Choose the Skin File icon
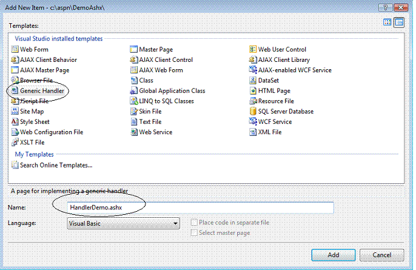Image resolution: width=416 pixels, height=270 pixels. (x=133, y=111)
